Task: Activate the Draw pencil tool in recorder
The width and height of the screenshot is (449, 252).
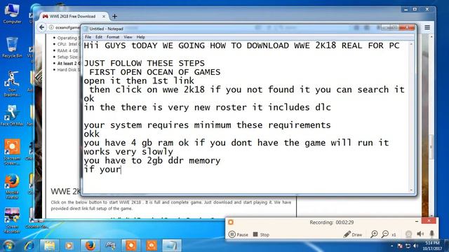Action: [x=353, y=234]
